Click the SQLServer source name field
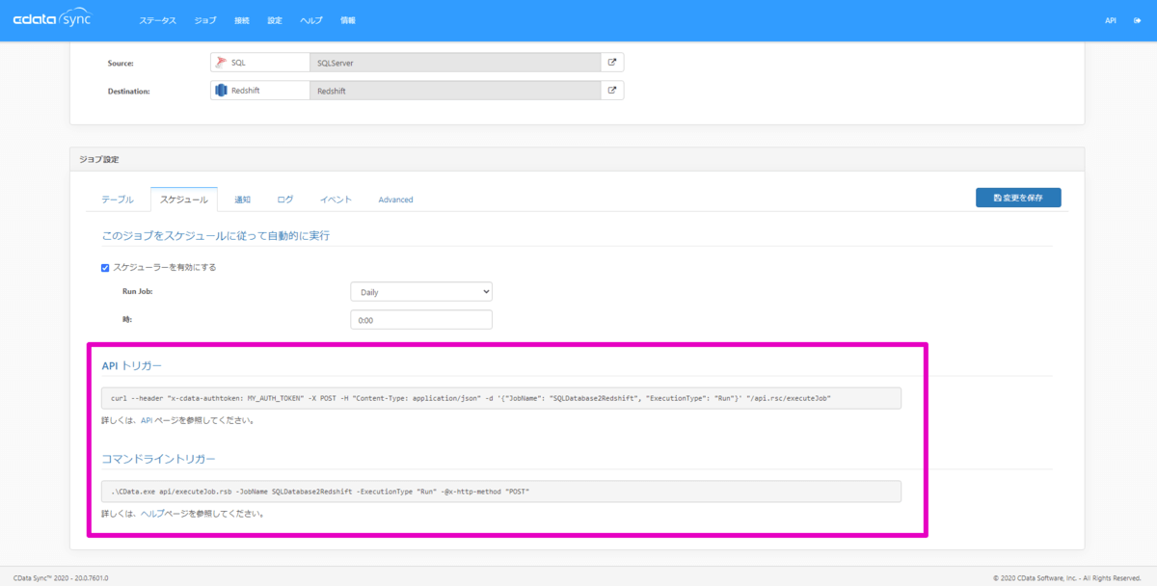Viewport: 1157px width, 586px height. coord(455,62)
